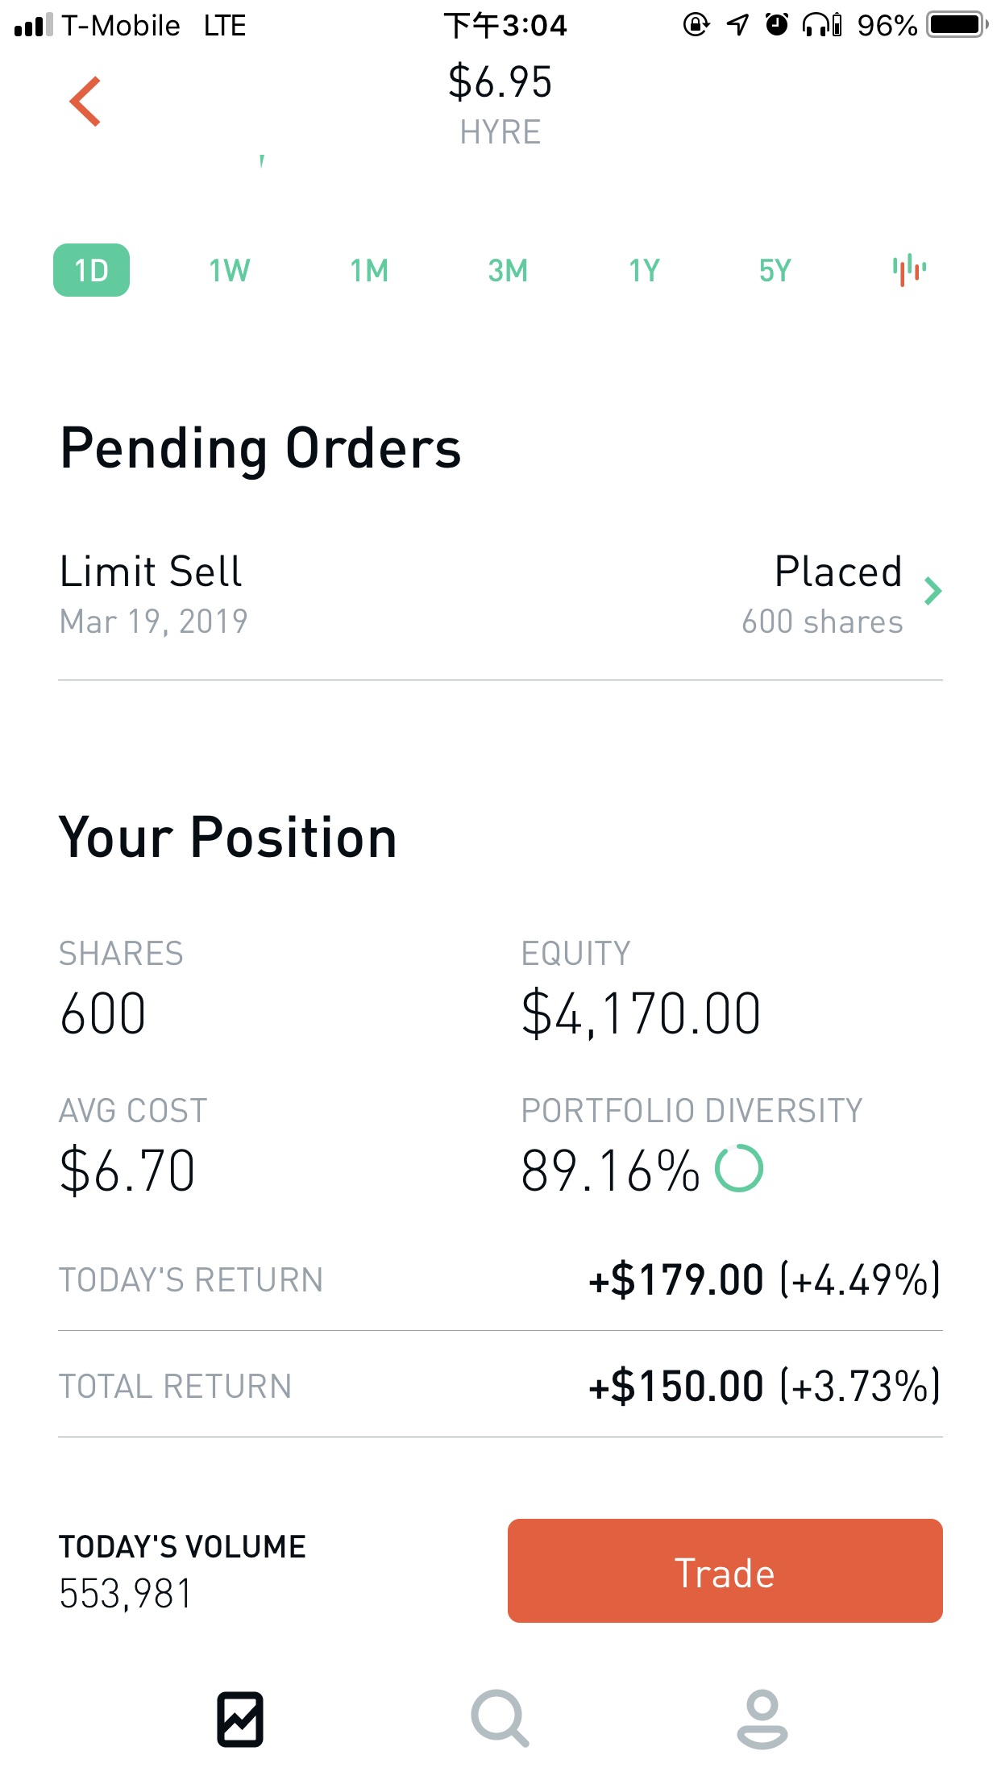Viewport: 1001px width, 1780px height.
Task: Open the search magnifier icon
Action: (500, 1719)
